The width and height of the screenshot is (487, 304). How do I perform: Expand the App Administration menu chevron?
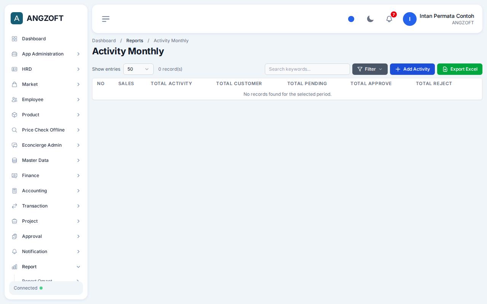78,54
